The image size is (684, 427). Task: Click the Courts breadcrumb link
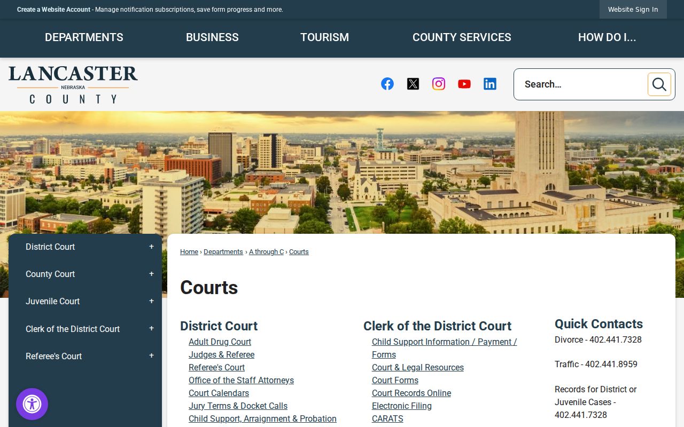(299, 252)
